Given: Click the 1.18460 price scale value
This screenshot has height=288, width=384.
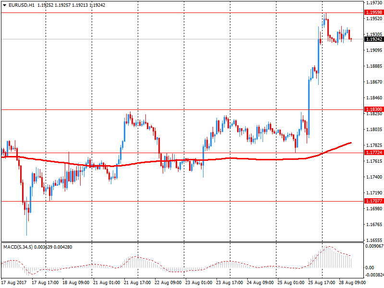Looking at the screenshot, I should (x=374, y=98).
